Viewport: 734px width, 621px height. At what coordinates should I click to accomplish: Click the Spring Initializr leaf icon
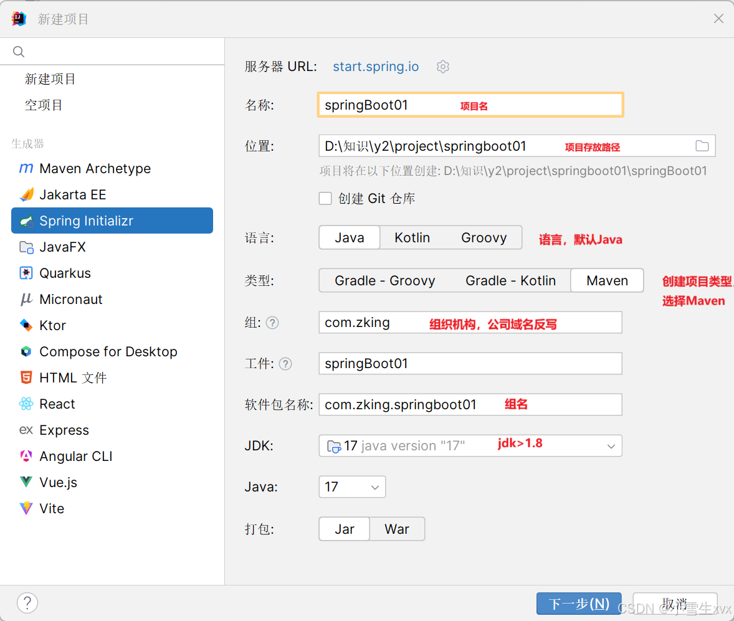(26, 220)
